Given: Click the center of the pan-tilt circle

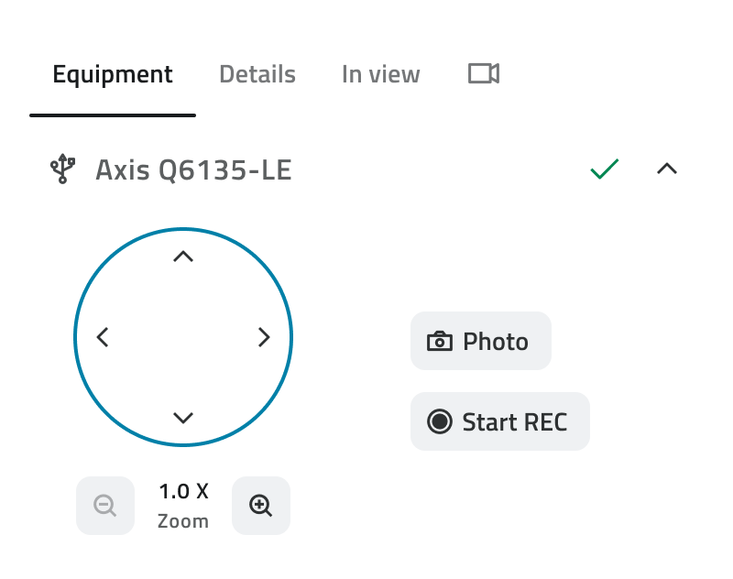Looking at the screenshot, I should point(183,337).
